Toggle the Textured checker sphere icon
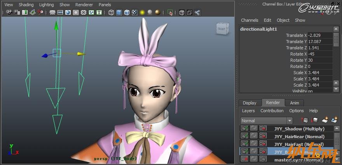Viewport: 342px width, 165px height. [x=134, y=12]
